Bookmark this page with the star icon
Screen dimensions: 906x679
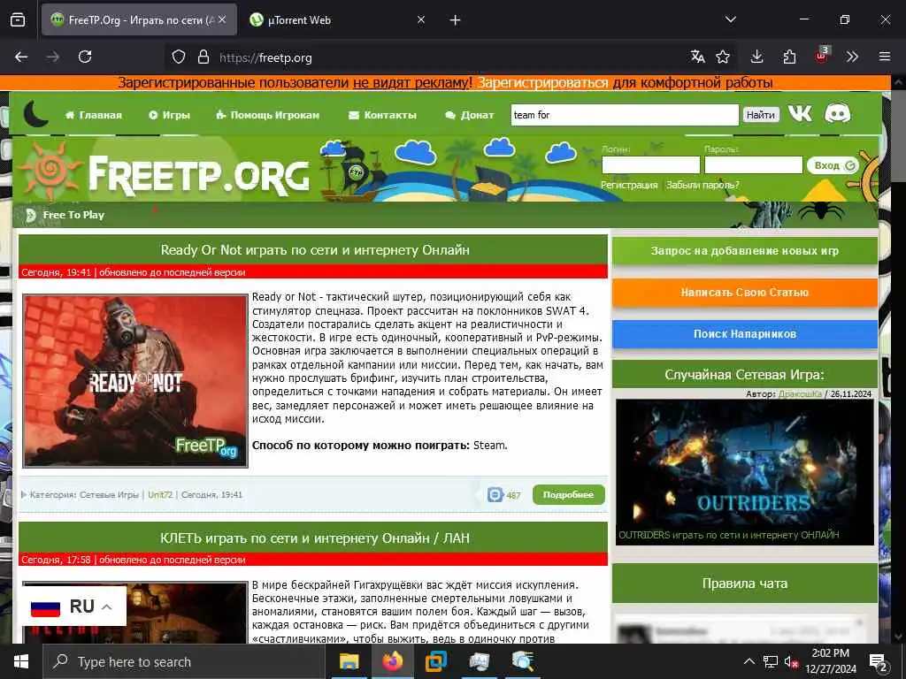pyautogui.click(x=723, y=57)
